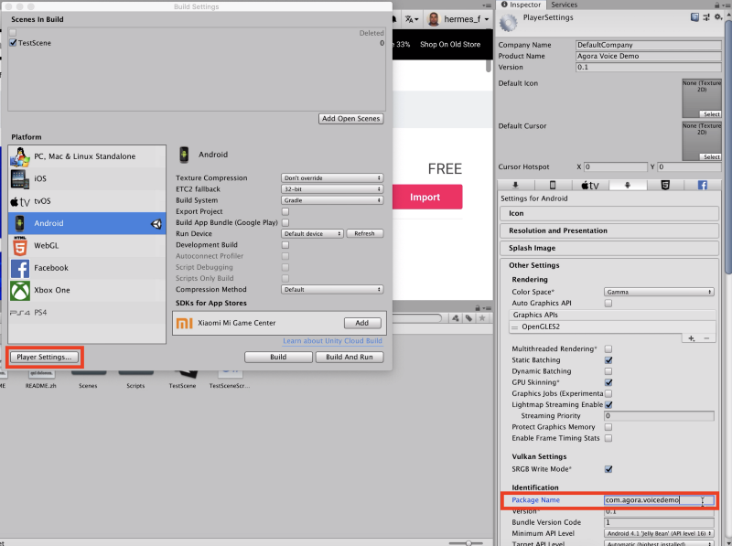Disable the GPU Skinning checkbox
Image resolution: width=732 pixels, height=546 pixels.
(608, 382)
